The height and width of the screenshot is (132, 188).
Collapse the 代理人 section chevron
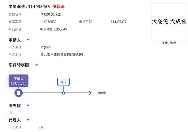(28, 120)
